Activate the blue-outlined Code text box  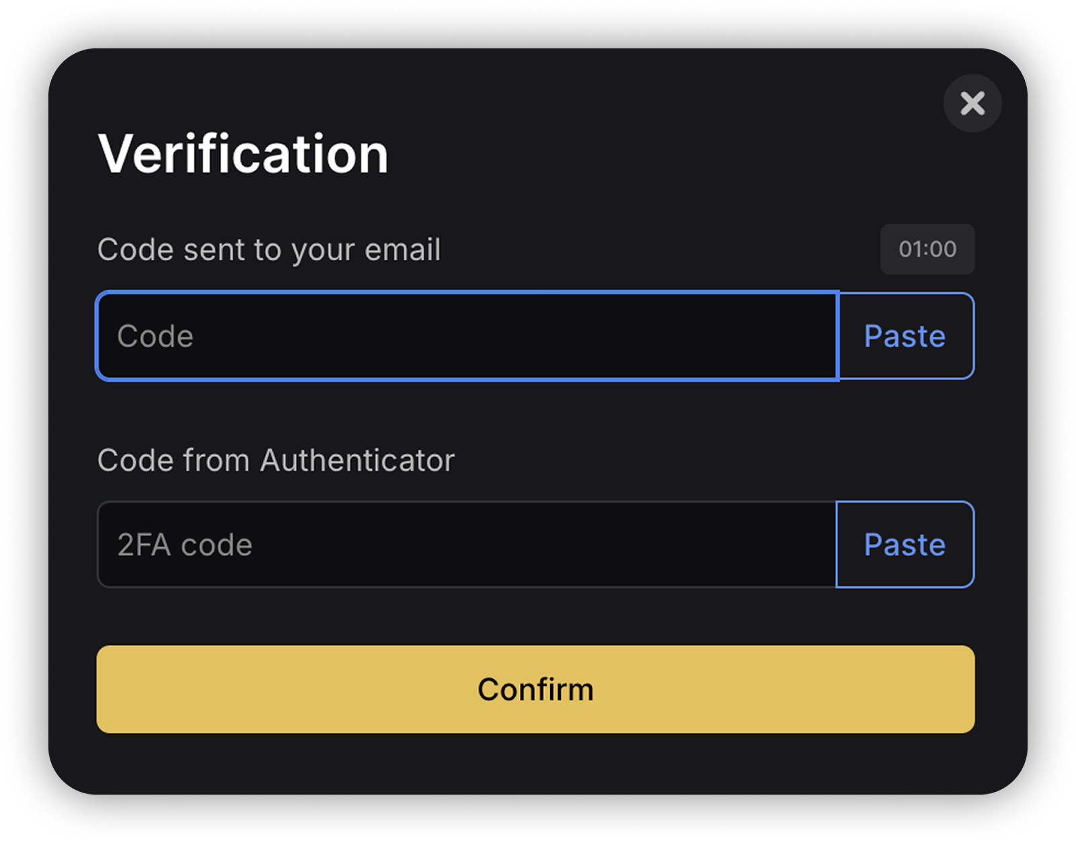(467, 336)
